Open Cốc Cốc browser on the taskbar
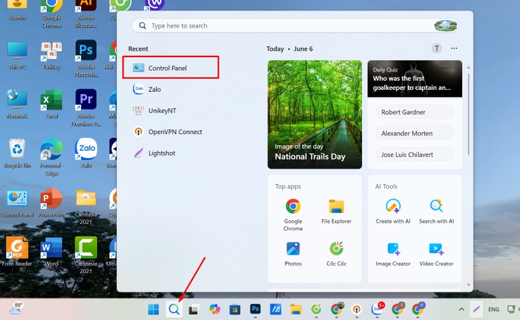The image size is (520, 320). pos(316,310)
